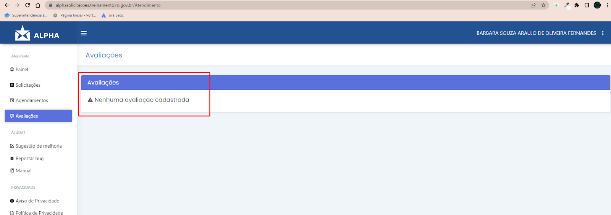Open the Chrome three-dot menu

[607, 5]
